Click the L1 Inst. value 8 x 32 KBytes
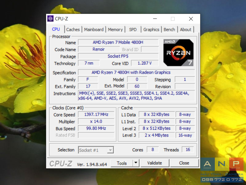The height and width of the screenshot is (185, 246). [157, 121]
